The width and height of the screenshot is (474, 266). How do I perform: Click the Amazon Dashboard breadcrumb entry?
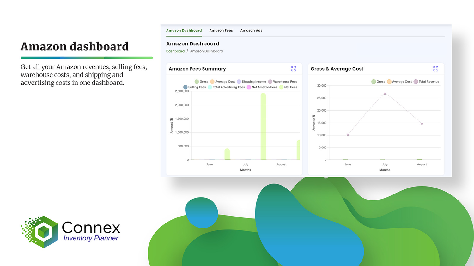[x=206, y=51]
